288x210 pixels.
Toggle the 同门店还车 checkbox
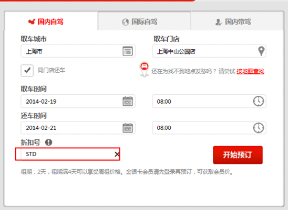[x=27, y=71]
